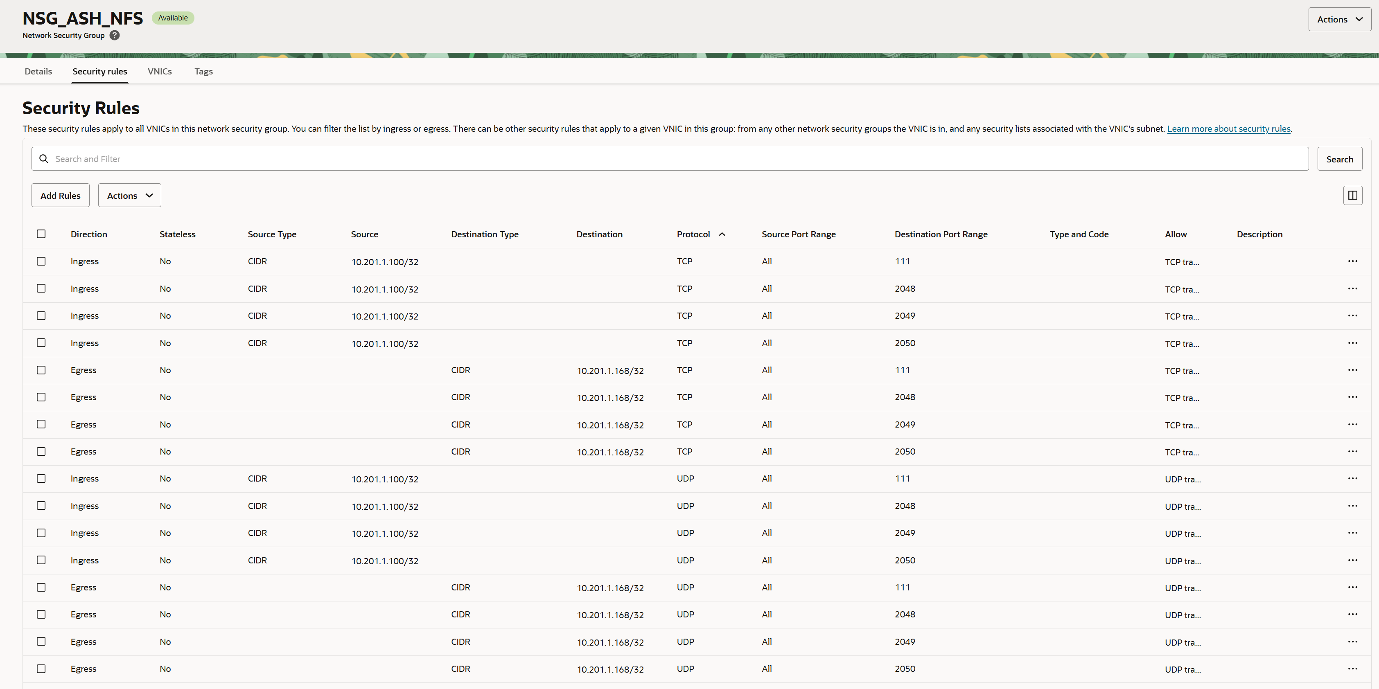Viewport: 1379px width, 689px height.
Task: Select checkbox for Ingress UDP 111 rule
Action: click(x=41, y=478)
